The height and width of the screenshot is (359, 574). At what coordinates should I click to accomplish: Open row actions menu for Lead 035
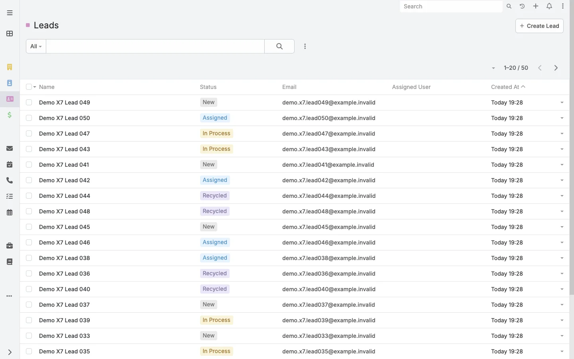(562, 351)
